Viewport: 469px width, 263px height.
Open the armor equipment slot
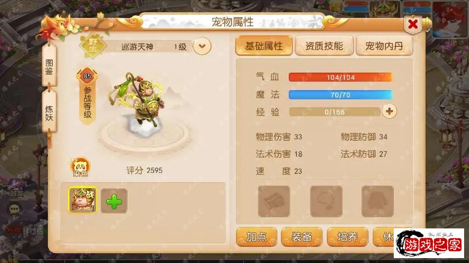378,201
